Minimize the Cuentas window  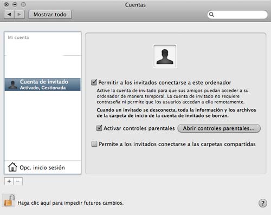(15, 4)
